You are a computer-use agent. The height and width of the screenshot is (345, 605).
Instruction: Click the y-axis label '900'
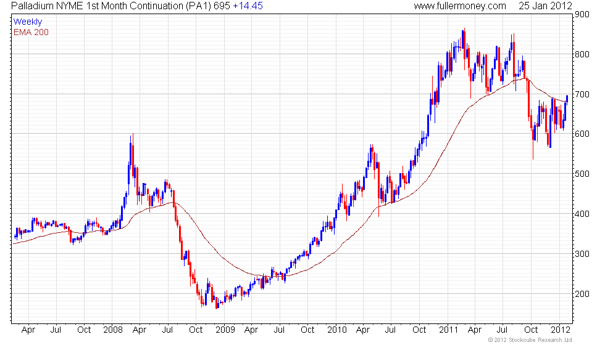click(582, 15)
